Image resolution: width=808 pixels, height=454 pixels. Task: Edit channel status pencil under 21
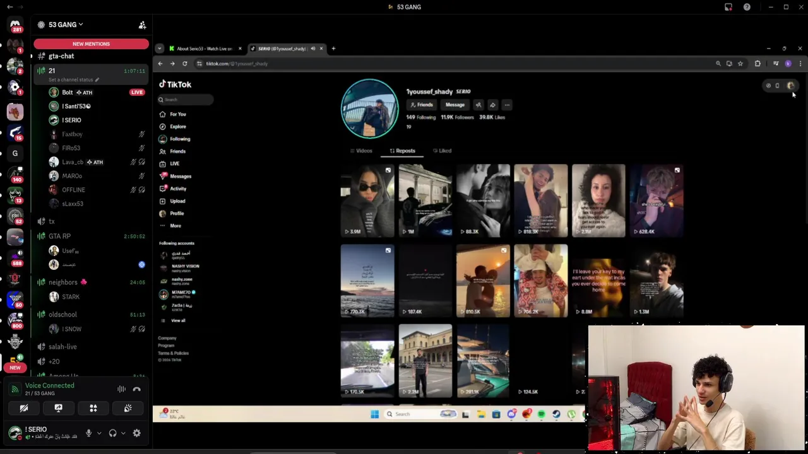pyautogui.click(x=97, y=80)
